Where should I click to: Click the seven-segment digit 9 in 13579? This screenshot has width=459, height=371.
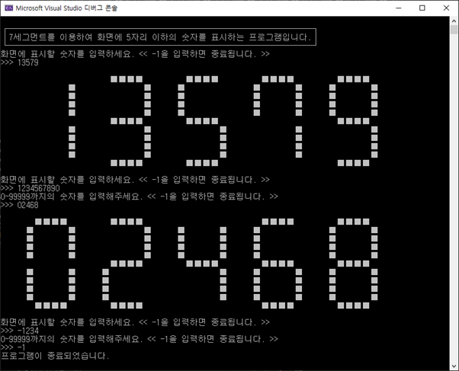353,121
